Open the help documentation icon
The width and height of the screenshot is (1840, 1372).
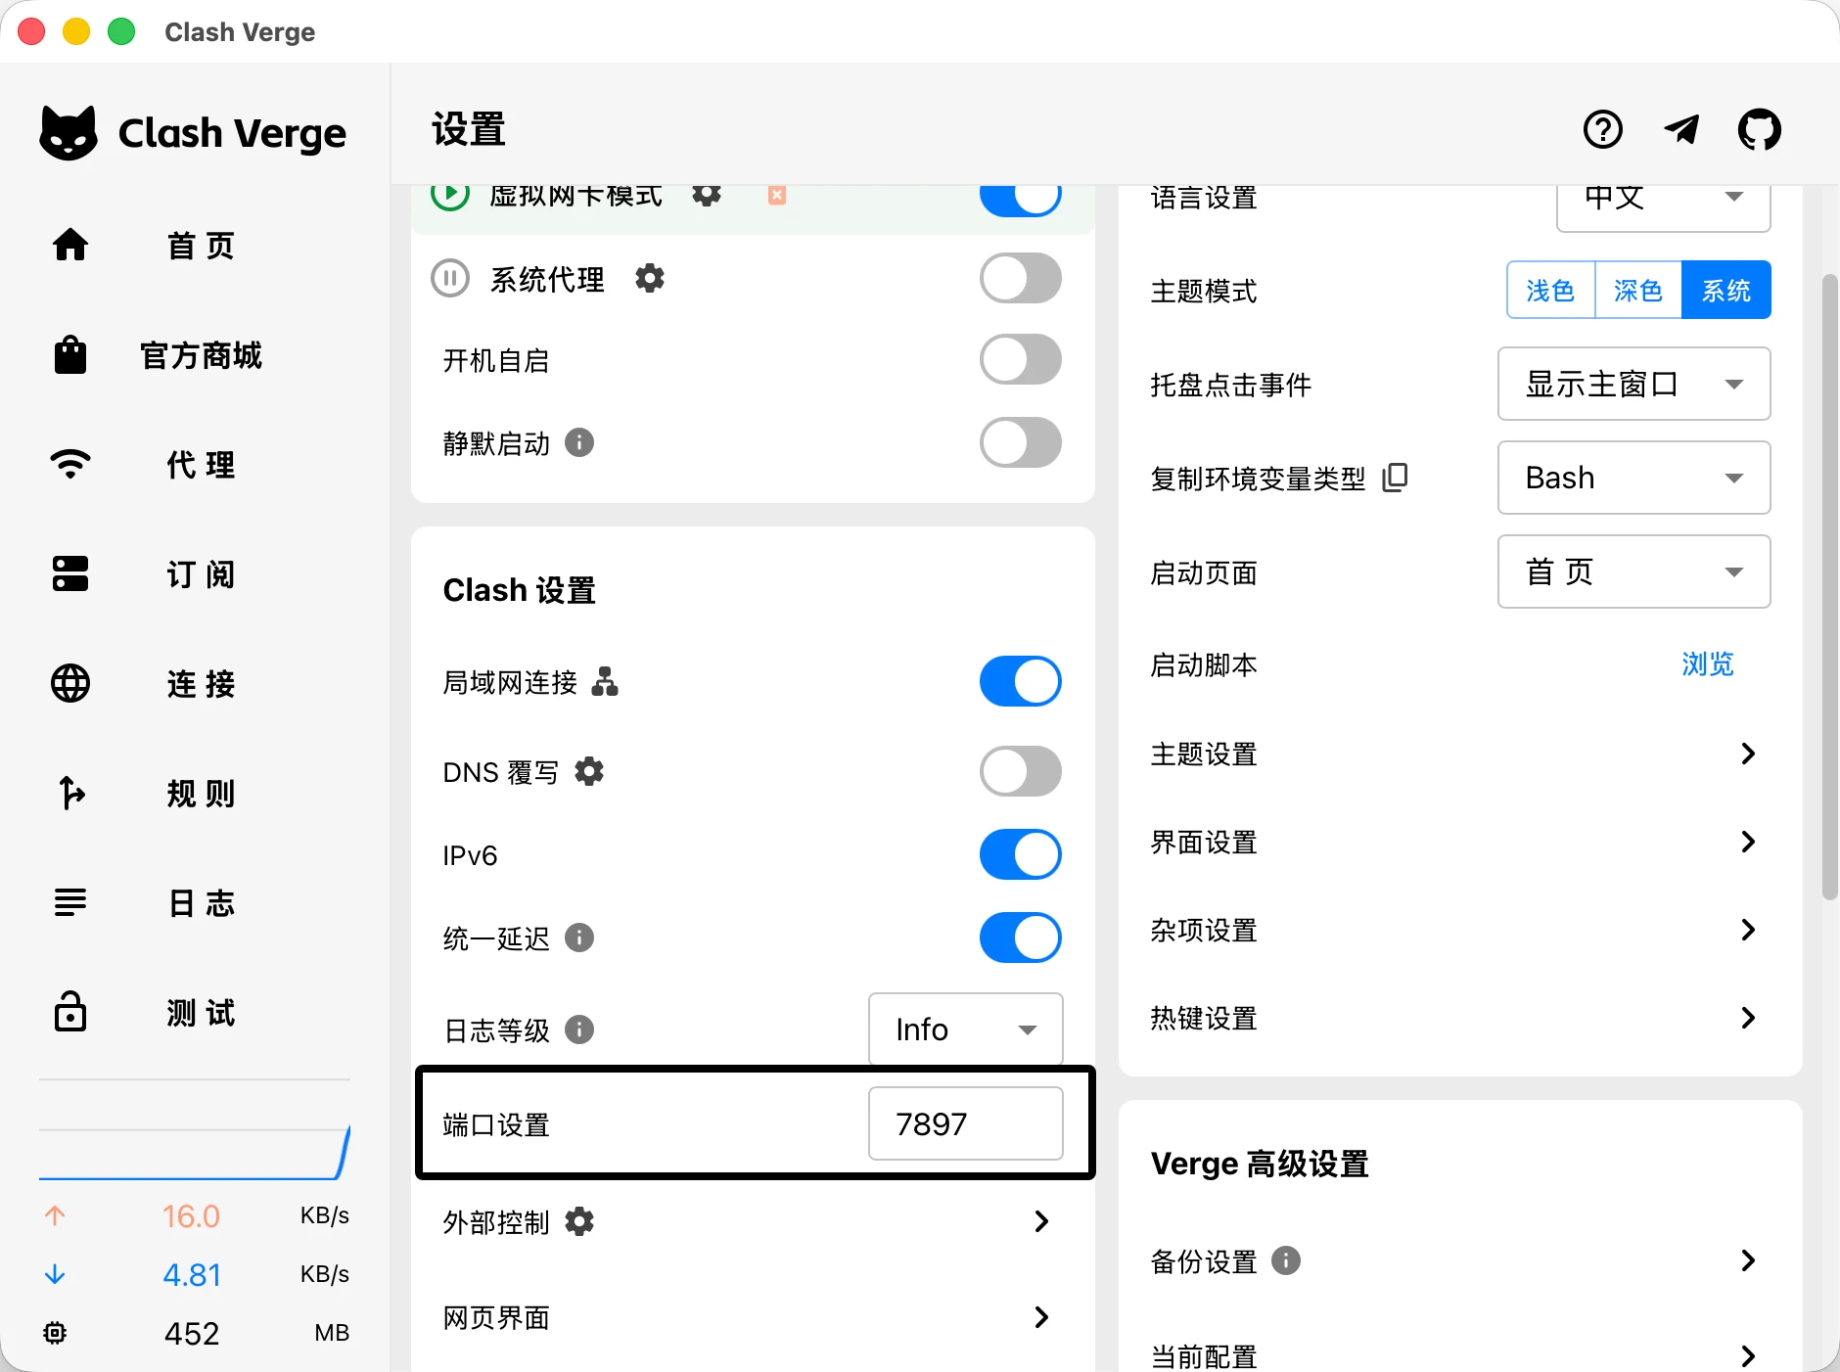1602,129
